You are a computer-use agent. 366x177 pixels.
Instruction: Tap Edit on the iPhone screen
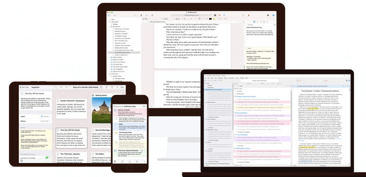(x=144, y=106)
